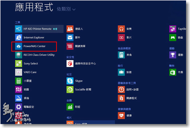Select the 'Skype' label text
Image resolution: width=190 pixels, height=128 pixels.
(x=79, y=81)
